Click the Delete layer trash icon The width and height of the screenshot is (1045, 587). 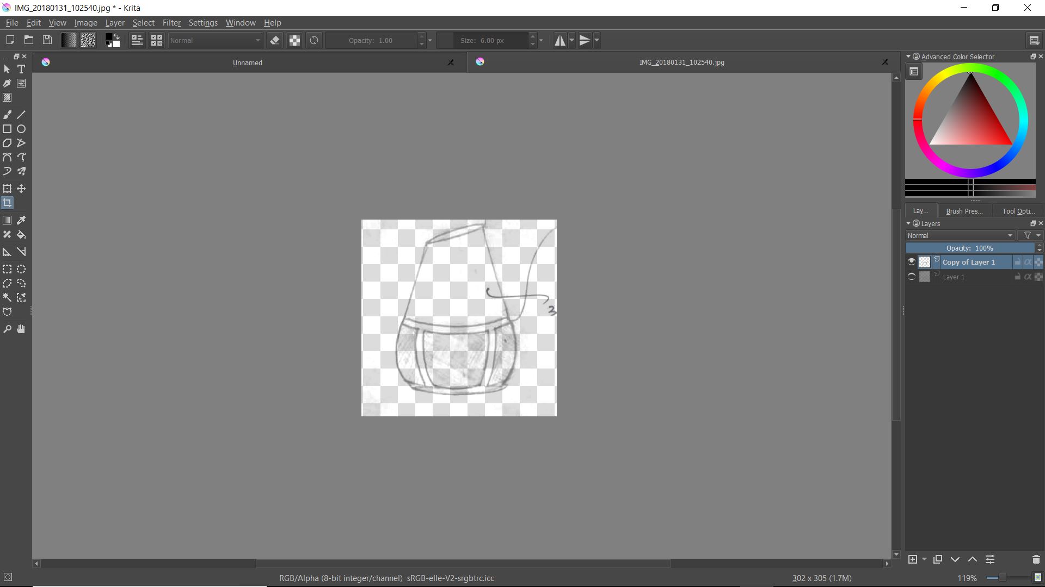pyautogui.click(x=1036, y=559)
